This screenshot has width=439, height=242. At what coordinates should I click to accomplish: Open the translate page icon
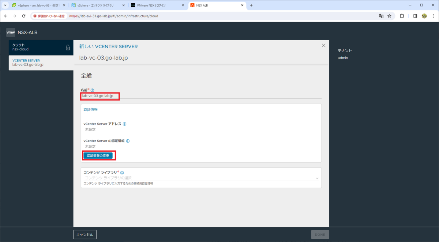click(x=381, y=16)
